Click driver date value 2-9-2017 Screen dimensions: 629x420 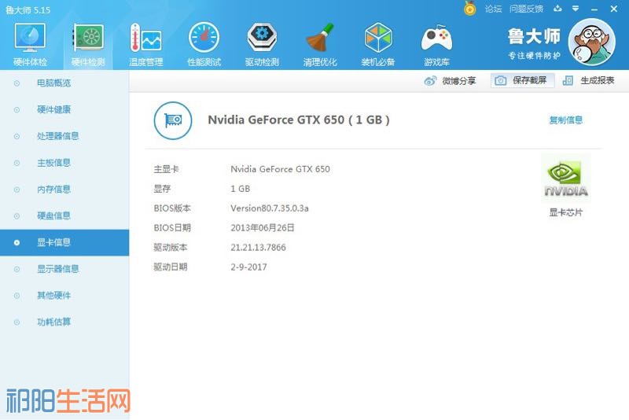248,267
